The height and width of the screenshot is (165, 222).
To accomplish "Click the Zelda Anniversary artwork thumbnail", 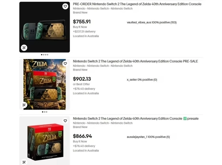I will tap(45, 84).
